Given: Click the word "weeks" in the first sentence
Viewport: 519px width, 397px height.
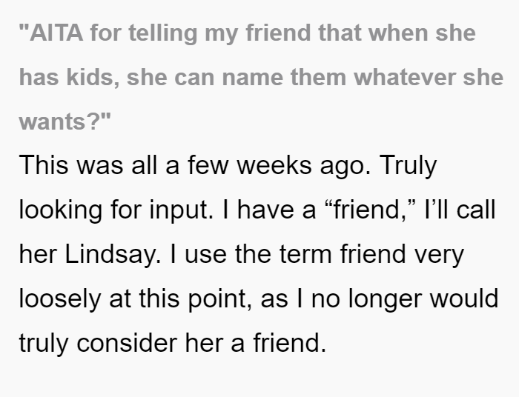Looking at the screenshot, I should (x=274, y=165).
